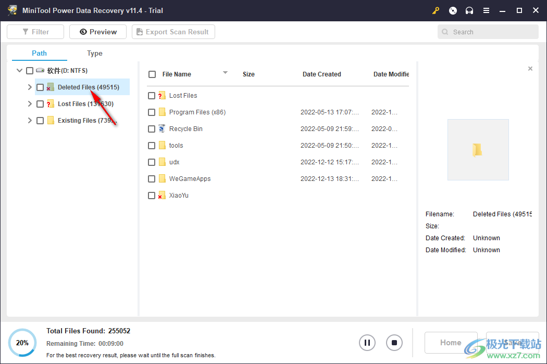Close the preview panel
This screenshot has width=547, height=364.
click(530, 69)
